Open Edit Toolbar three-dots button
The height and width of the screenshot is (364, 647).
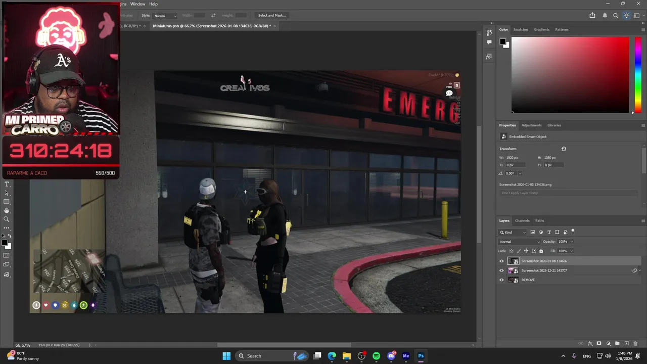(x=7, y=227)
